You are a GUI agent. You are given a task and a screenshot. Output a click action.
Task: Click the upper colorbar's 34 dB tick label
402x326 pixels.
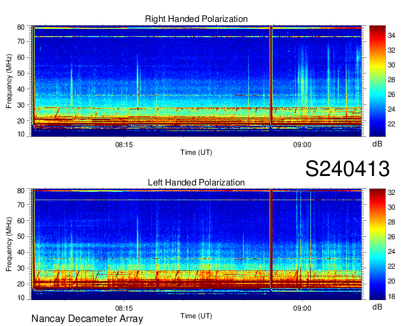(x=391, y=35)
